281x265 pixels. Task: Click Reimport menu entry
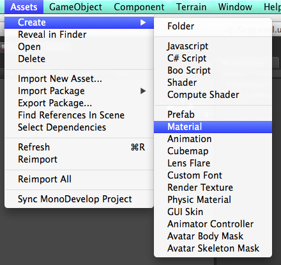tap(79, 159)
